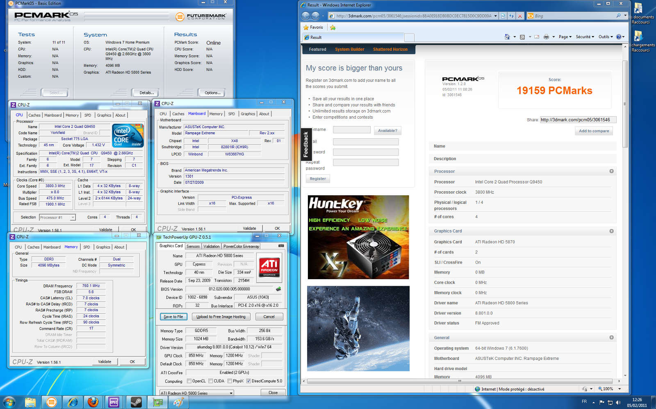Click the RSS feeds icon in IE
The width and height of the screenshot is (656, 409).
click(522, 37)
